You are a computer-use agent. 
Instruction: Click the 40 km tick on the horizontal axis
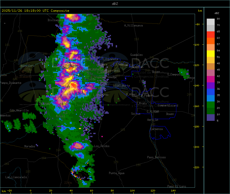[x=71, y=191]
